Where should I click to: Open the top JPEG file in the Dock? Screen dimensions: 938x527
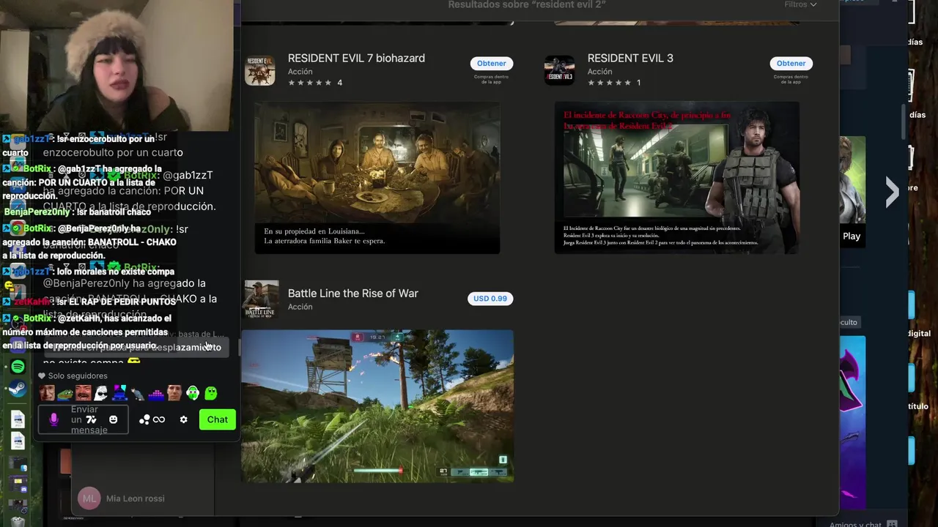[18, 419]
